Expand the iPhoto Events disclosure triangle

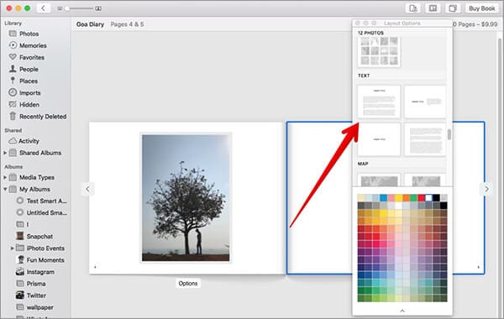tap(12, 248)
